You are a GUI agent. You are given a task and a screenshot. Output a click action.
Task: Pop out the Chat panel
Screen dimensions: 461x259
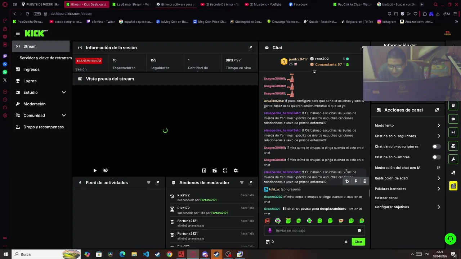pyautogui.click(x=362, y=47)
